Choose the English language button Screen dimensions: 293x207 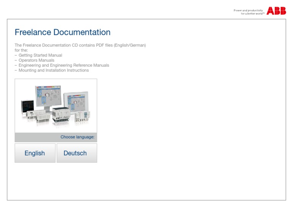point(35,153)
